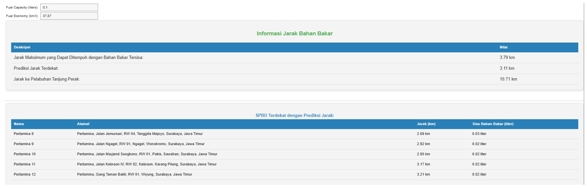
Task: Click the Sisa Bahan Bakar column header
Action: point(492,124)
